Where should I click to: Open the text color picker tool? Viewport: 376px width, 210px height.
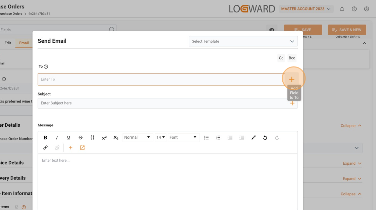[253, 137]
